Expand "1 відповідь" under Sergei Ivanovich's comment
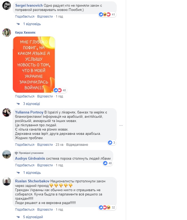This screenshot has width=187, height=220. pos(32,24)
